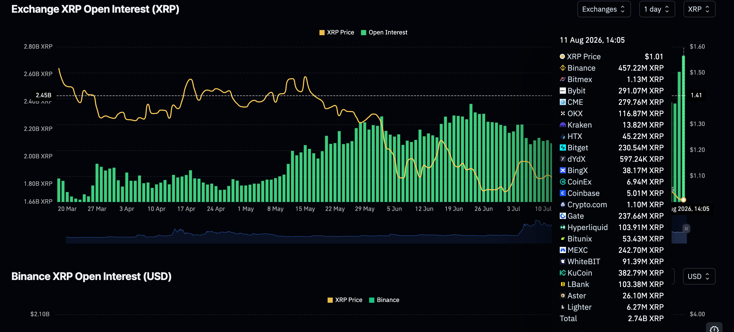This screenshot has width=734, height=332.
Task: Toggle XRP Price series in top chart legend
Action: pos(337,32)
